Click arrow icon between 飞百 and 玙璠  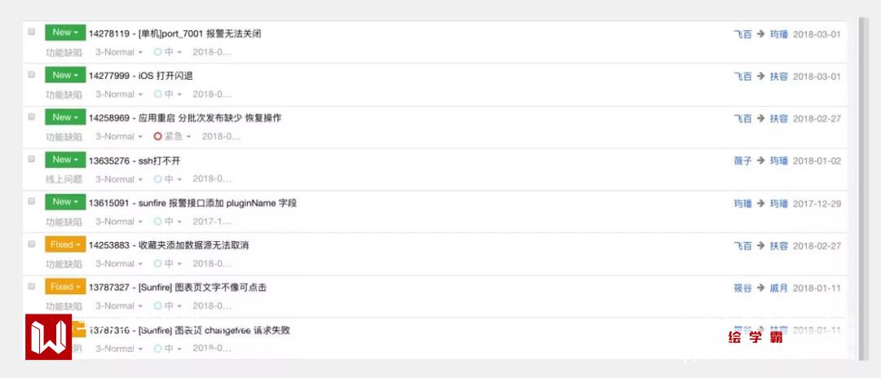coord(760,34)
